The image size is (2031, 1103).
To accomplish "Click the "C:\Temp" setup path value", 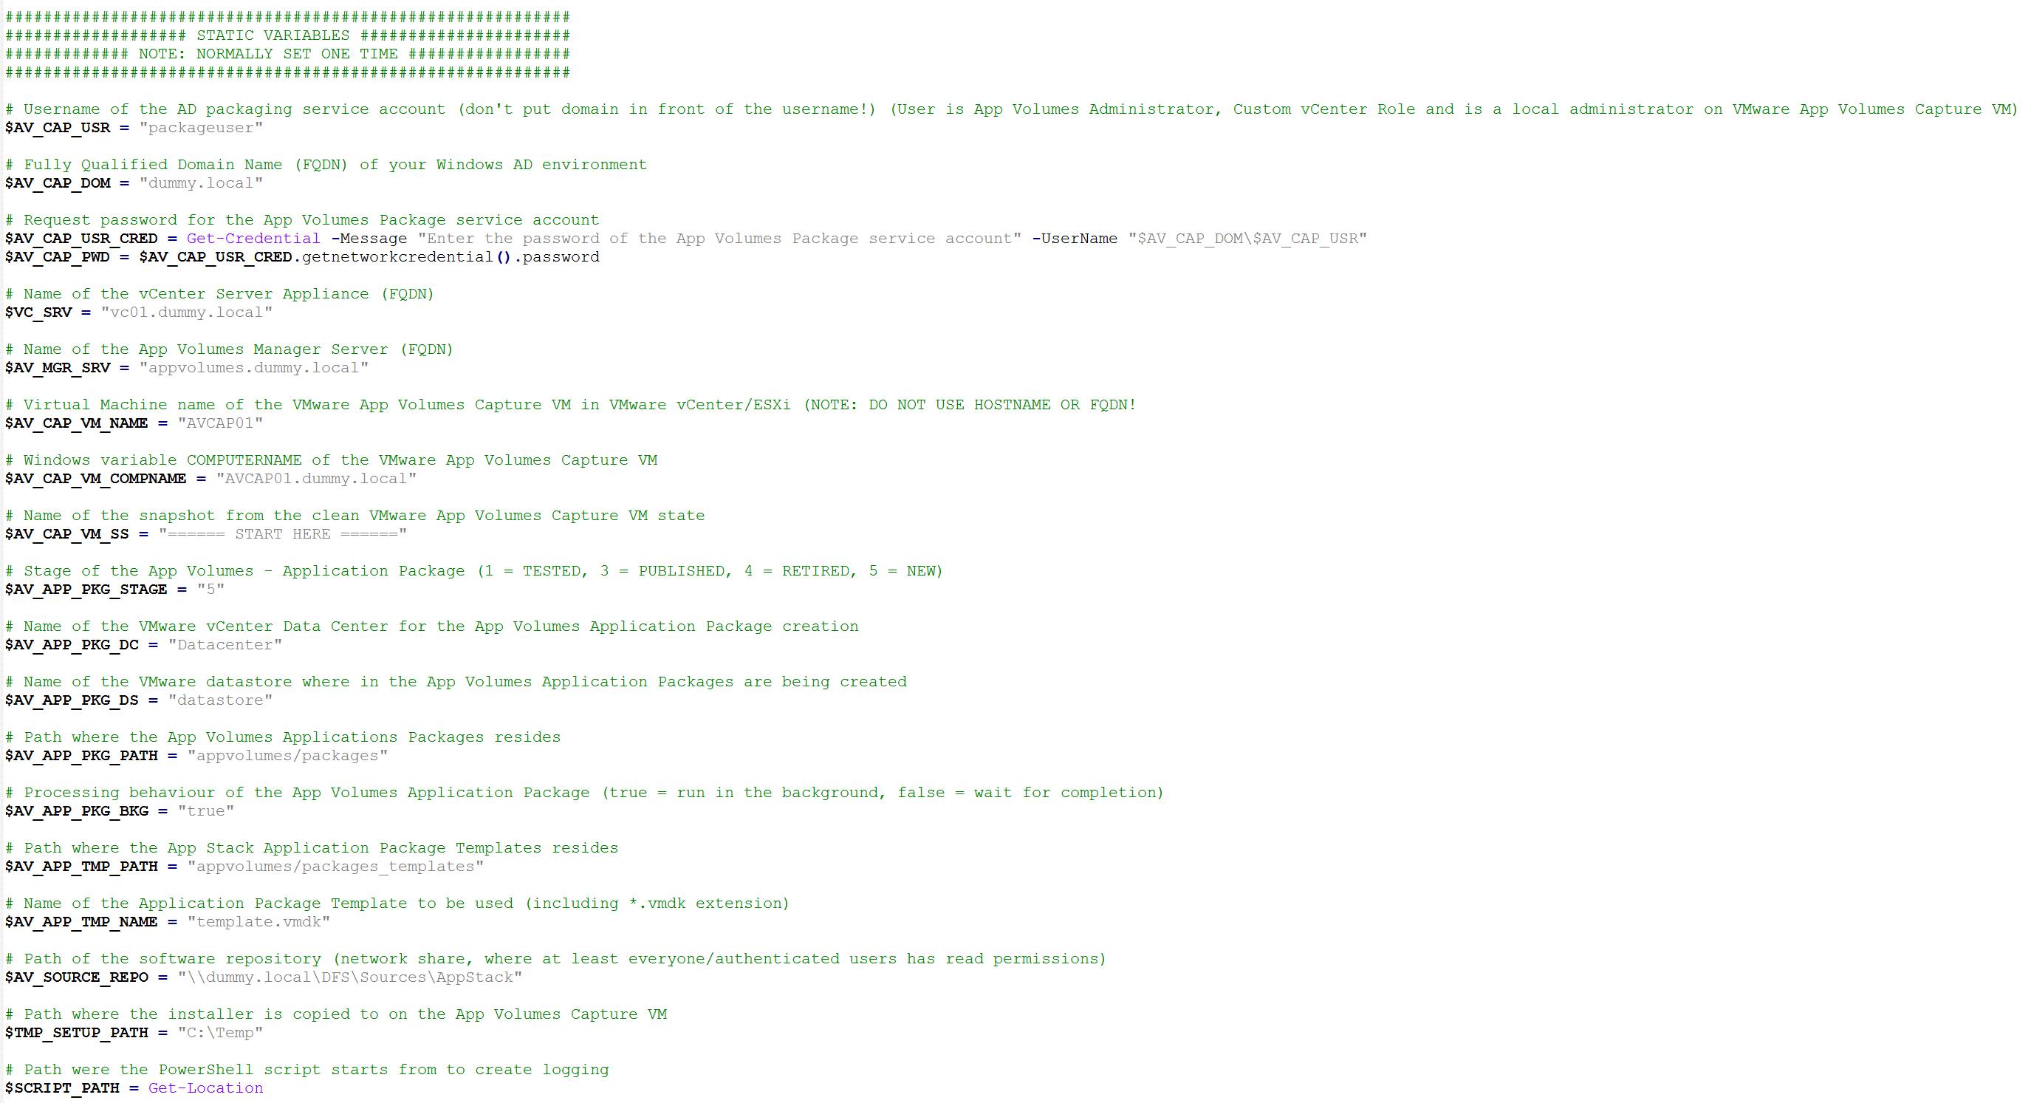I will coord(220,1032).
